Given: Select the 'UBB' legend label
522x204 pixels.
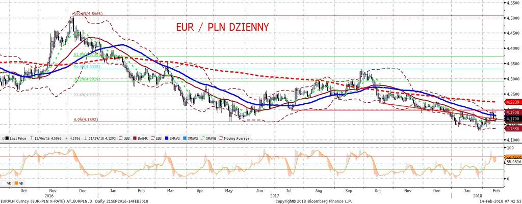Looking at the screenshot, I should [126, 138].
